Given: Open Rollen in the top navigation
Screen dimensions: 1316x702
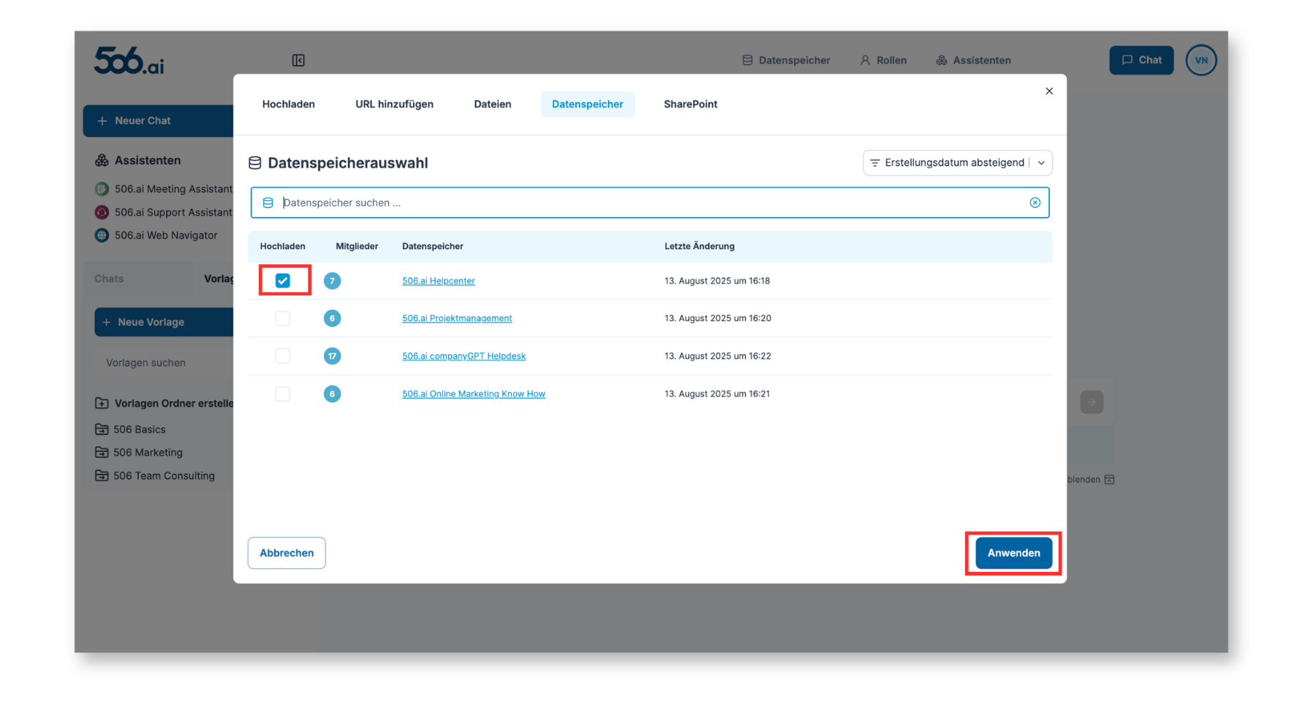Looking at the screenshot, I should tap(883, 60).
